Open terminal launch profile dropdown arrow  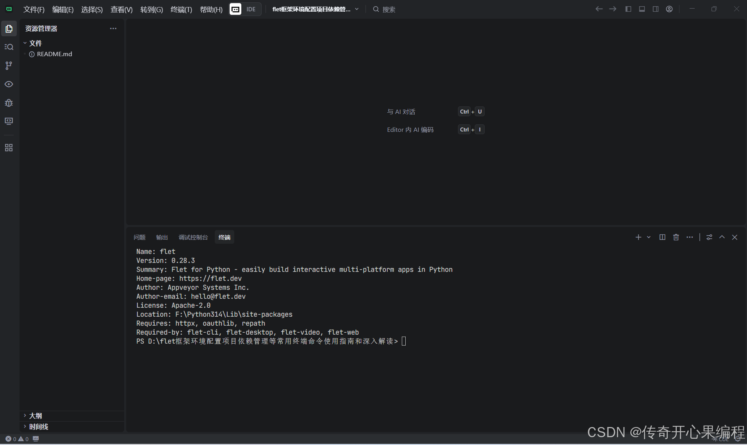(649, 237)
